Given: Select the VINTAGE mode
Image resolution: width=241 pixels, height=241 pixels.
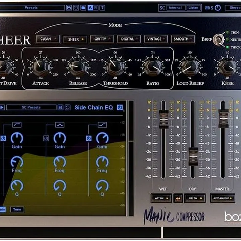Looking at the screenshot, I should (156, 39).
